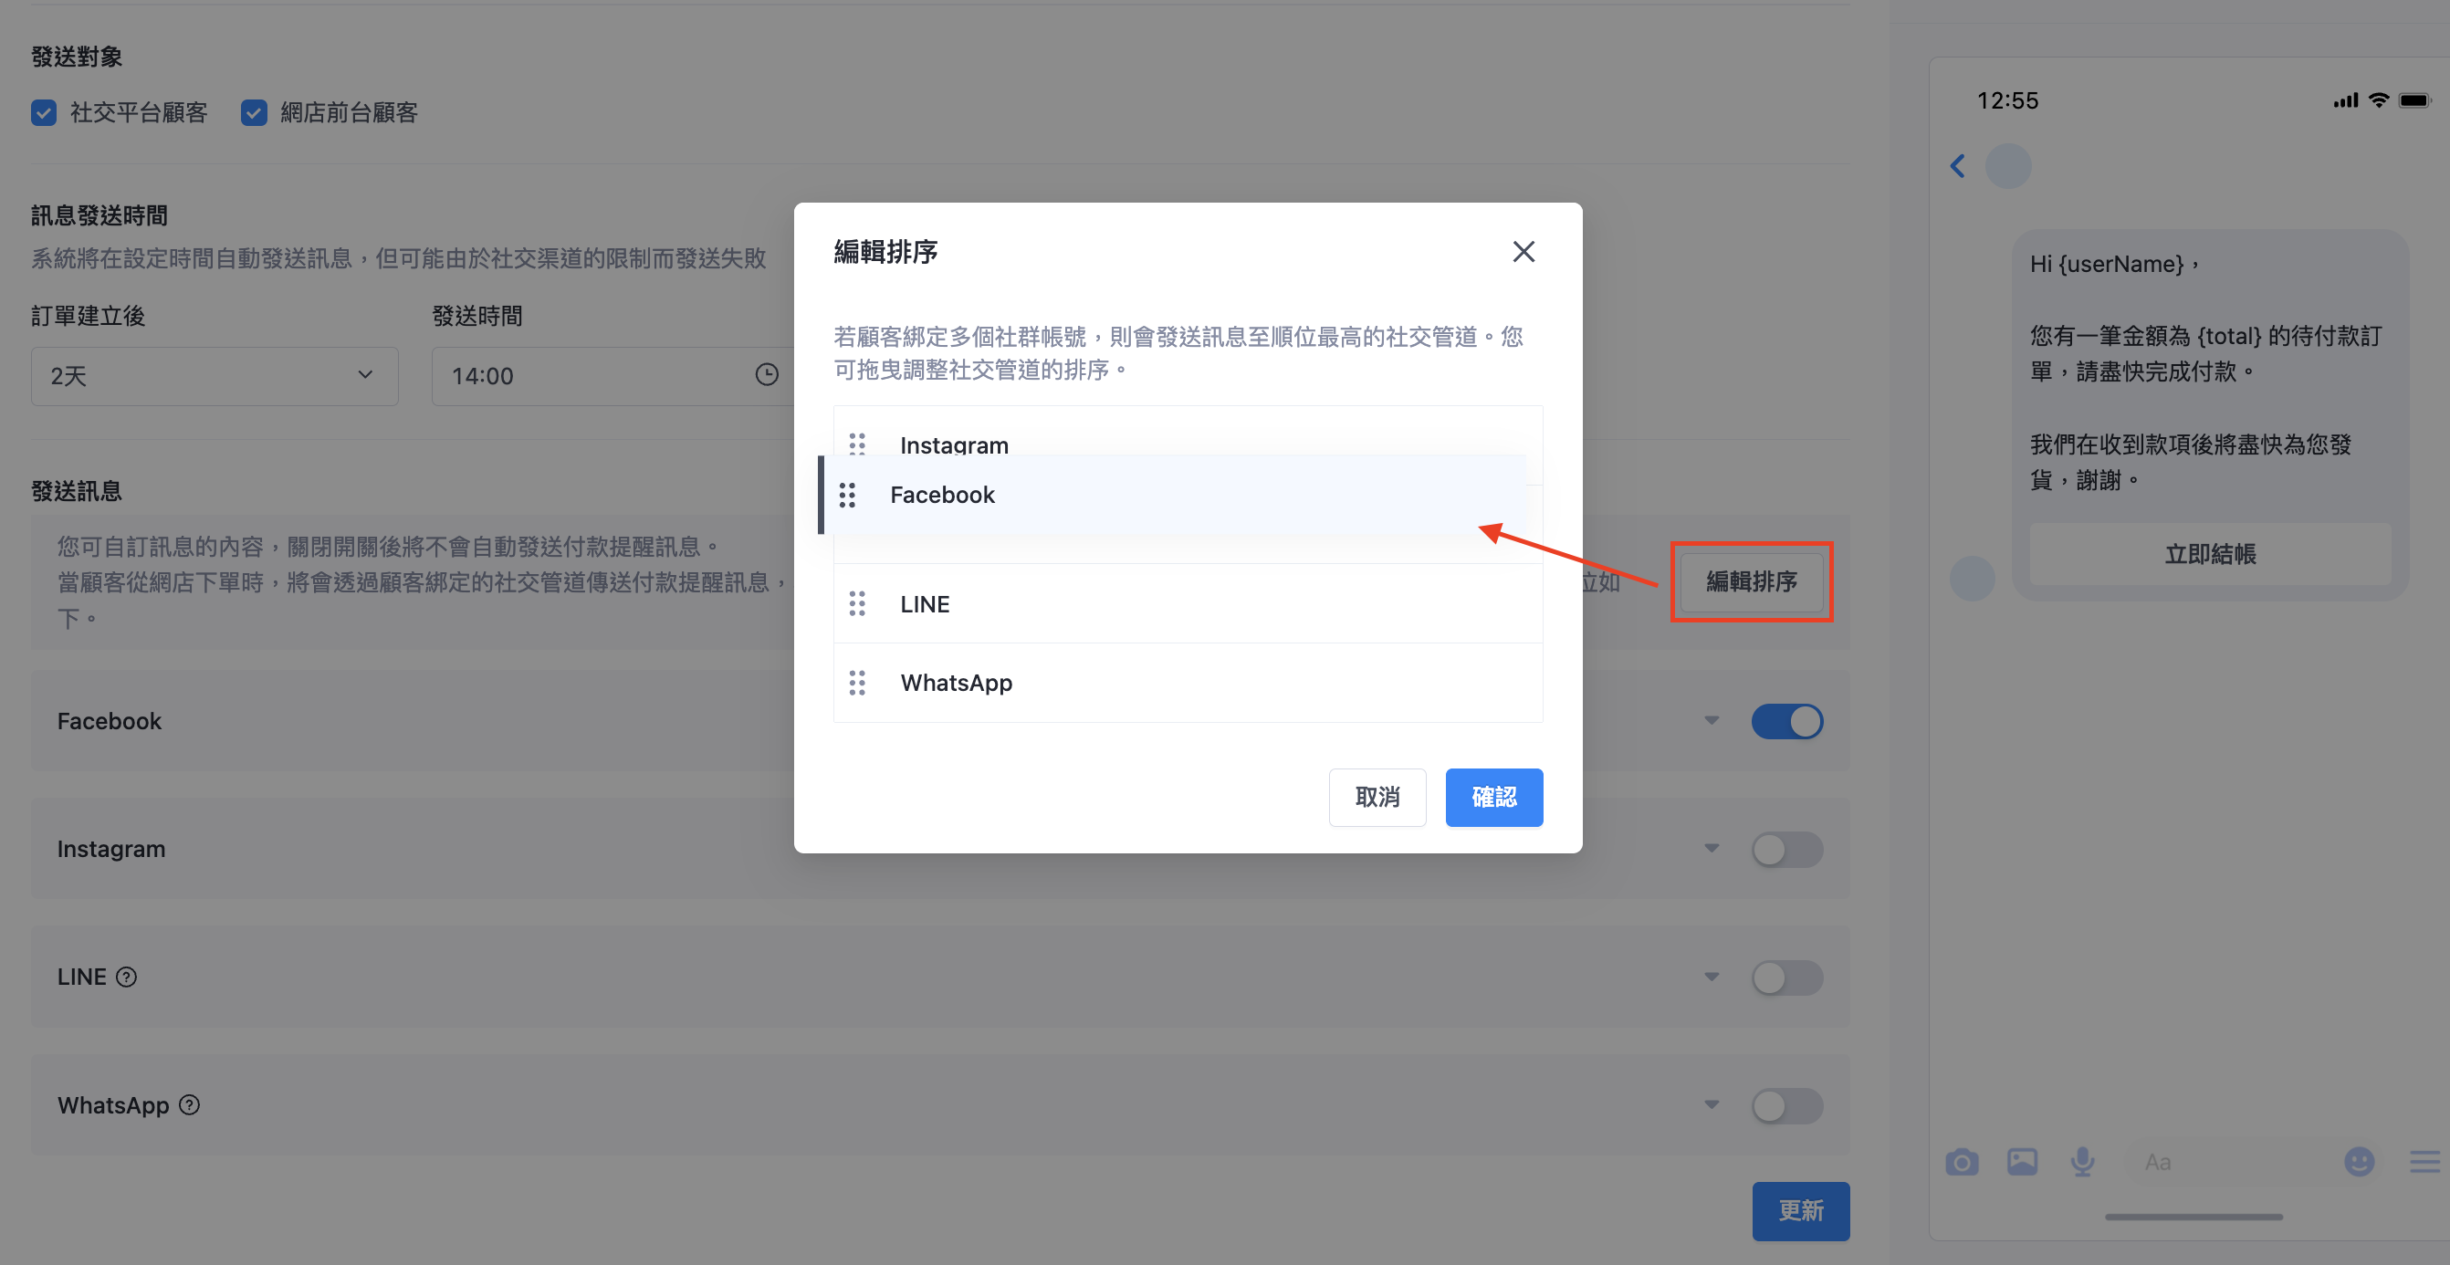Image resolution: width=2450 pixels, height=1265 pixels.
Task: Click the 取消 button
Action: (1377, 797)
